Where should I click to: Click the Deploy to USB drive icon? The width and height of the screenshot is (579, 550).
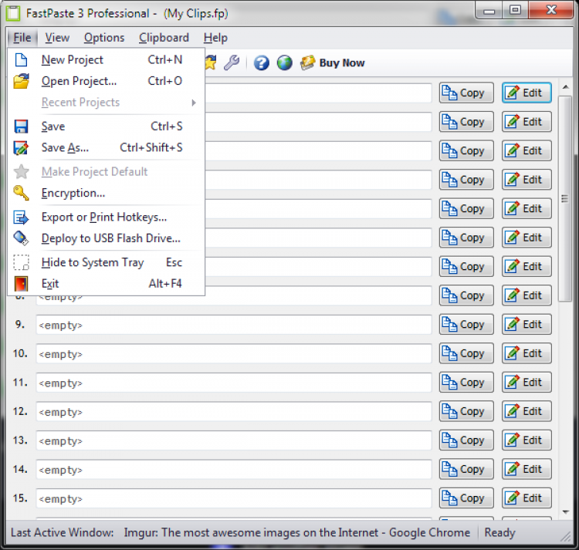21,238
